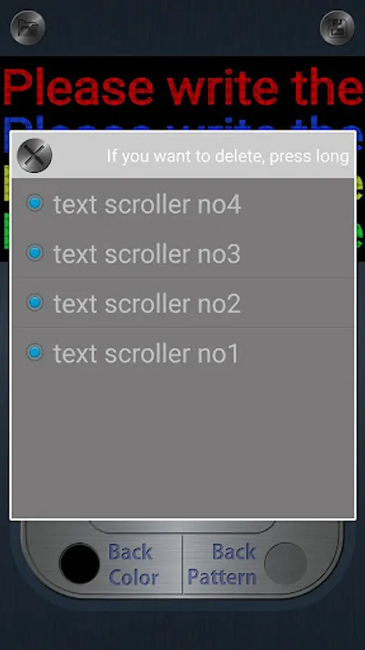
Task: Click the Back Color label
Action: [133, 565]
